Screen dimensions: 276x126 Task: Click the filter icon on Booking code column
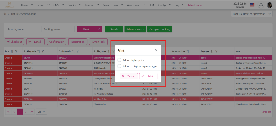tap(43, 51)
